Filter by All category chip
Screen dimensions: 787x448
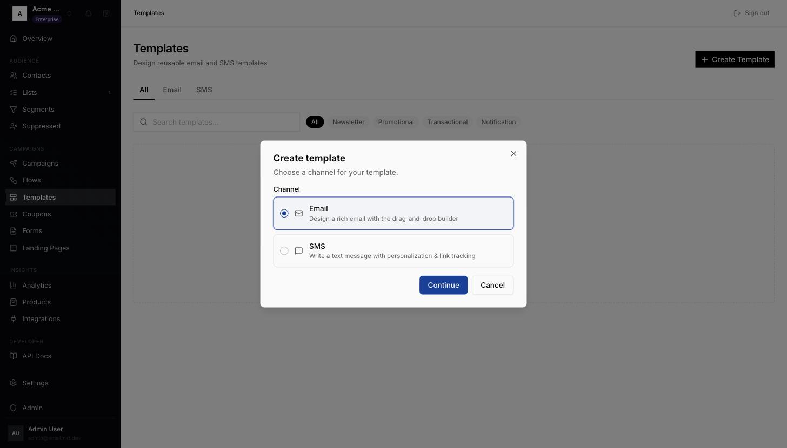pos(315,122)
